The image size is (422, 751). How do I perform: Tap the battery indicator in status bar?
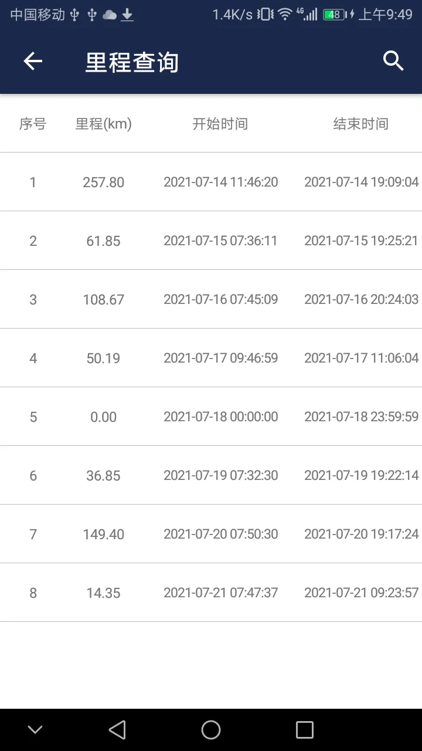334,15
